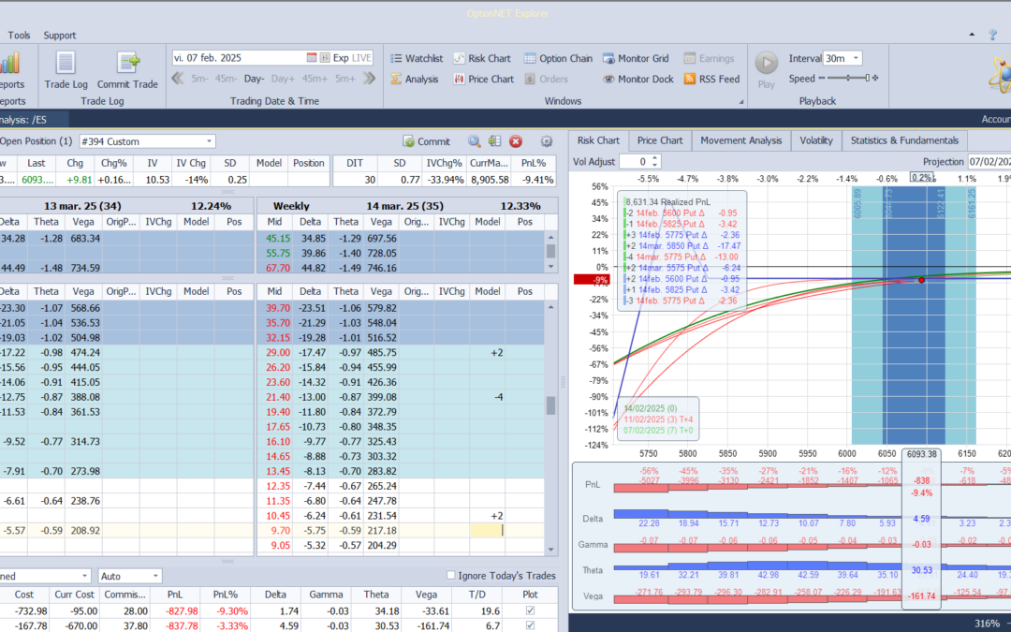Click the upper option chain scrollbar

tap(550, 252)
